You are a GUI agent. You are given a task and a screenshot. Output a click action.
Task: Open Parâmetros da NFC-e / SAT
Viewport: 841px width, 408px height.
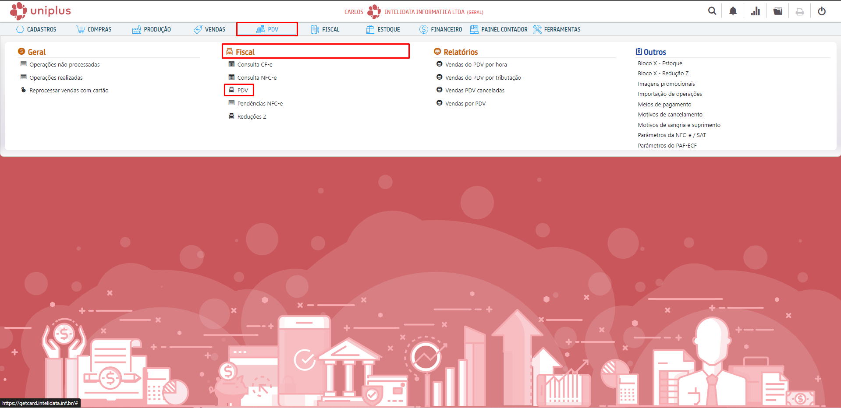(671, 135)
